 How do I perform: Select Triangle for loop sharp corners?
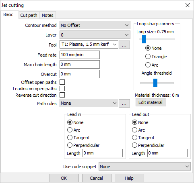pyautogui.click(x=156, y=57)
